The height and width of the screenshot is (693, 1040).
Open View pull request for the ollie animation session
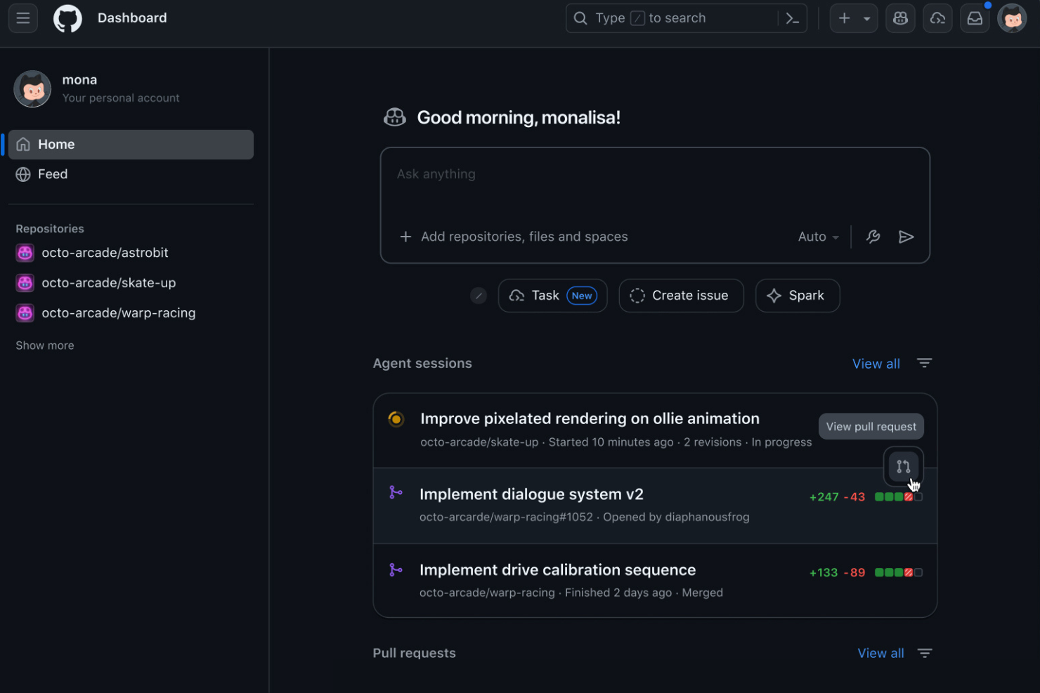871,426
